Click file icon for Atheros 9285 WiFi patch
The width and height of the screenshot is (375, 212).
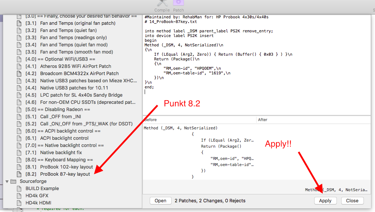coord(19,66)
